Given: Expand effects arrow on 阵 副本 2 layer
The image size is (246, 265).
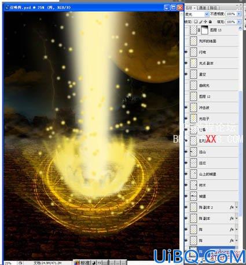Looking at the screenshot, I should tap(237, 208).
